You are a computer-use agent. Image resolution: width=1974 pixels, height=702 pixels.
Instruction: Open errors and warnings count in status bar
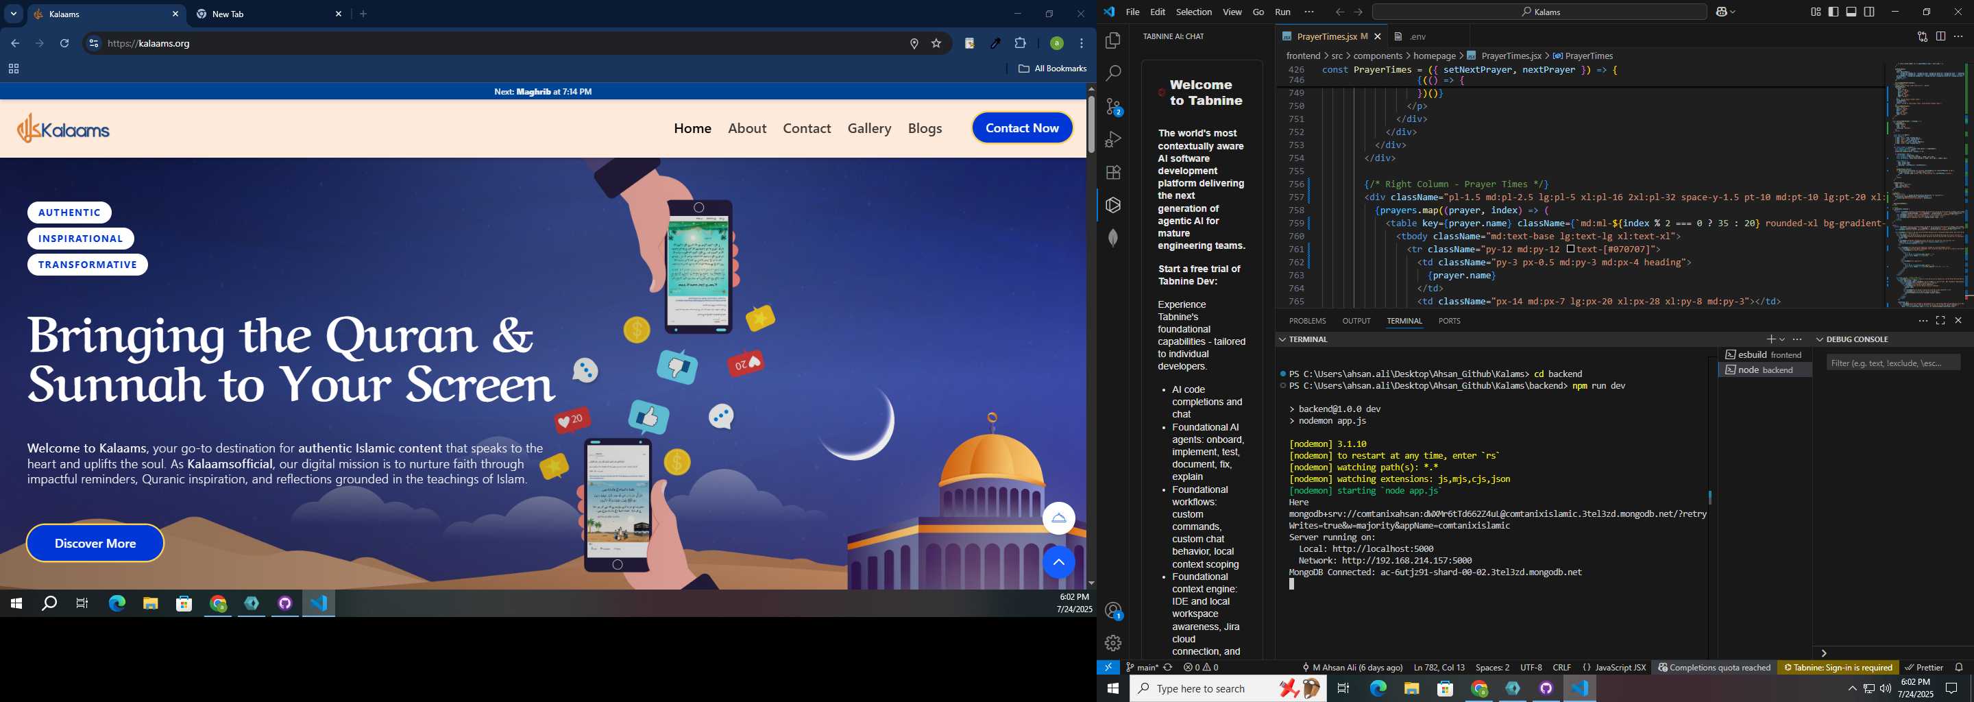tap(1201, 668)
